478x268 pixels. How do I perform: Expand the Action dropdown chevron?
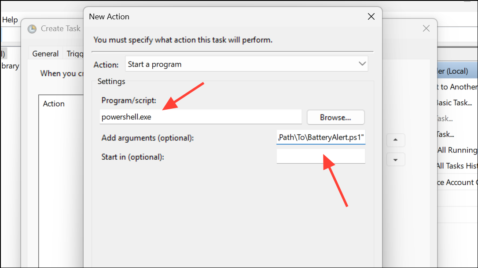pos(362,64)
